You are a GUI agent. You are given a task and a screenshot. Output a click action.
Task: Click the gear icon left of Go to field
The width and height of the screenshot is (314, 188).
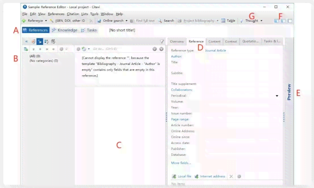click(x=78, y=49)
